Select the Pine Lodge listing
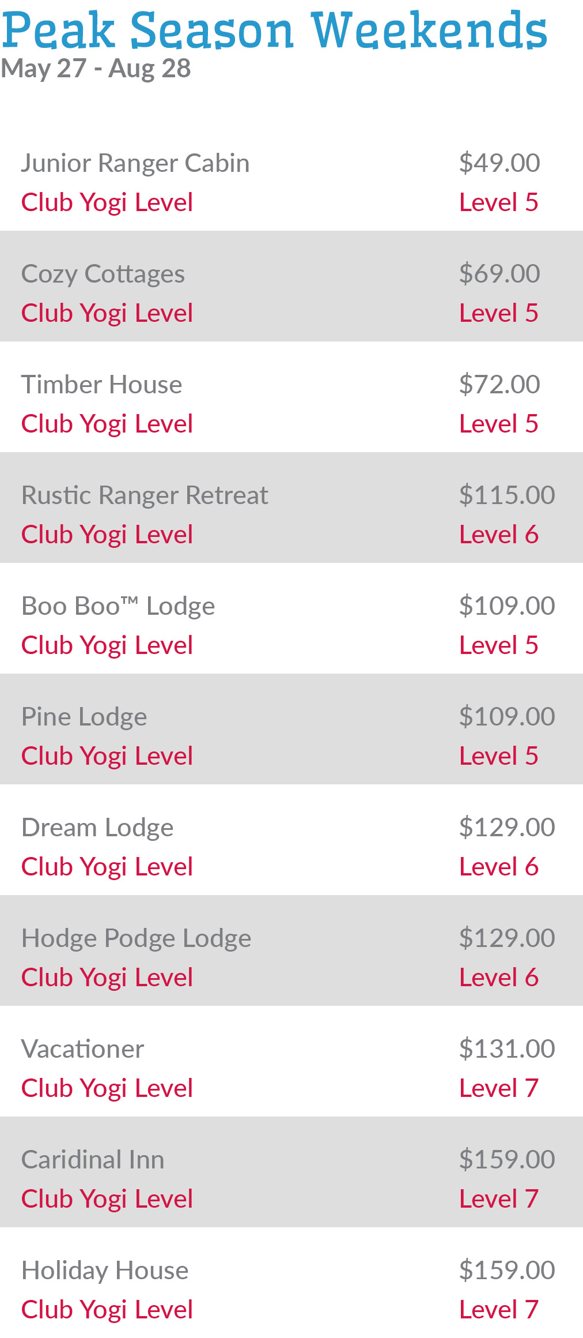 pos(84,717)
